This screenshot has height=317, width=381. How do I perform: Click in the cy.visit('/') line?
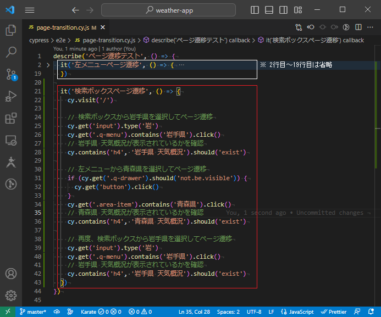pyautogui.click(x=90, y=100)
